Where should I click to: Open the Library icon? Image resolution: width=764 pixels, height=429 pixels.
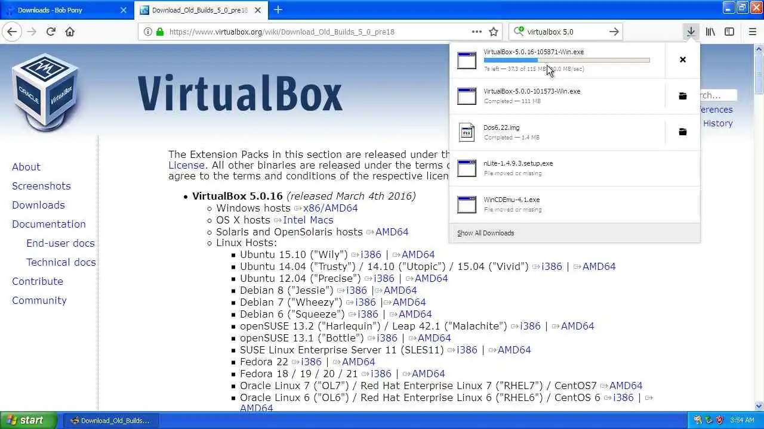coord(710,32)
